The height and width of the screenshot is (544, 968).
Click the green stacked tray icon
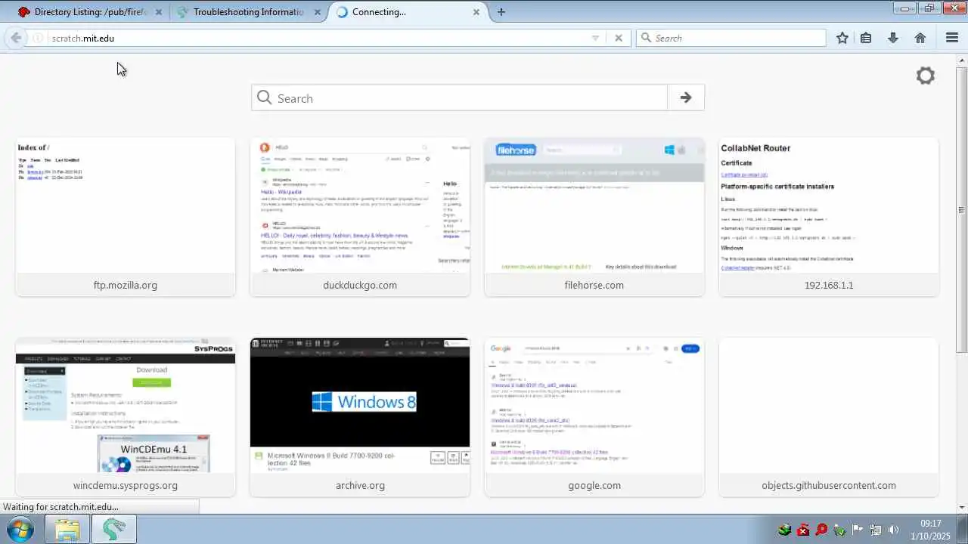[x=785, y=530]
